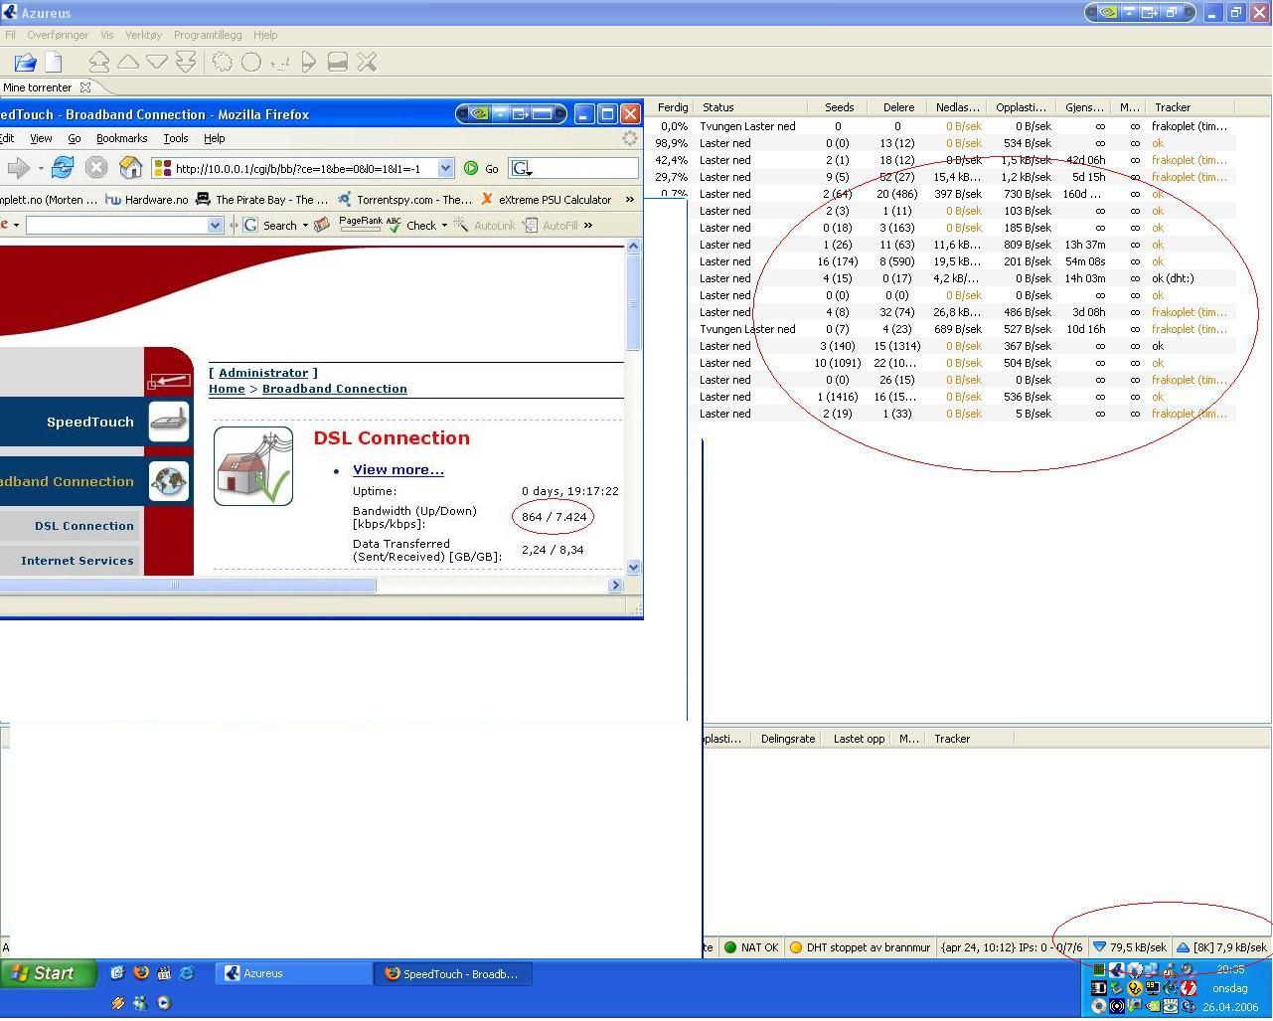Click the NAT OK status indicator
This screenshot has height=1021, width=1273.
point(751,947)
